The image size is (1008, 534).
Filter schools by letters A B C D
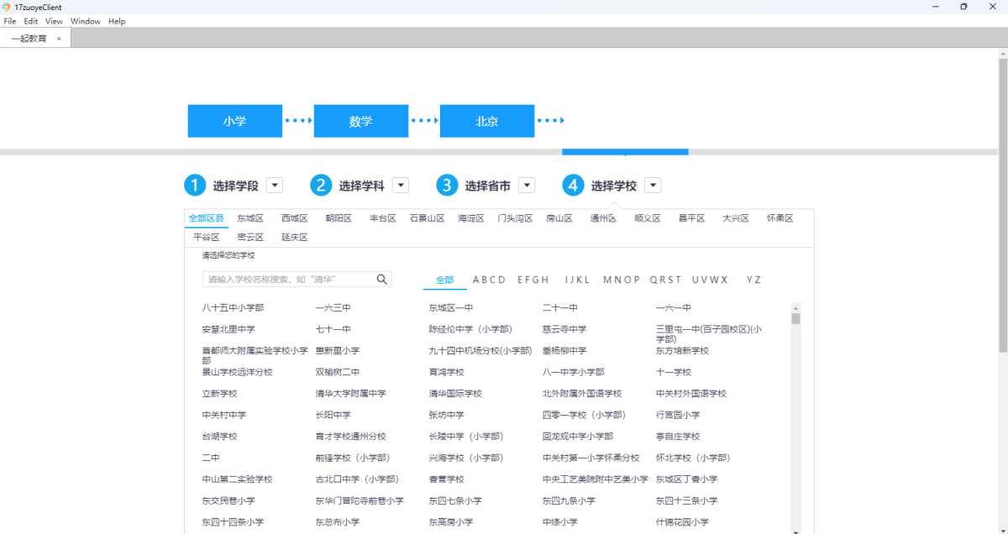(x=489, y=280)
